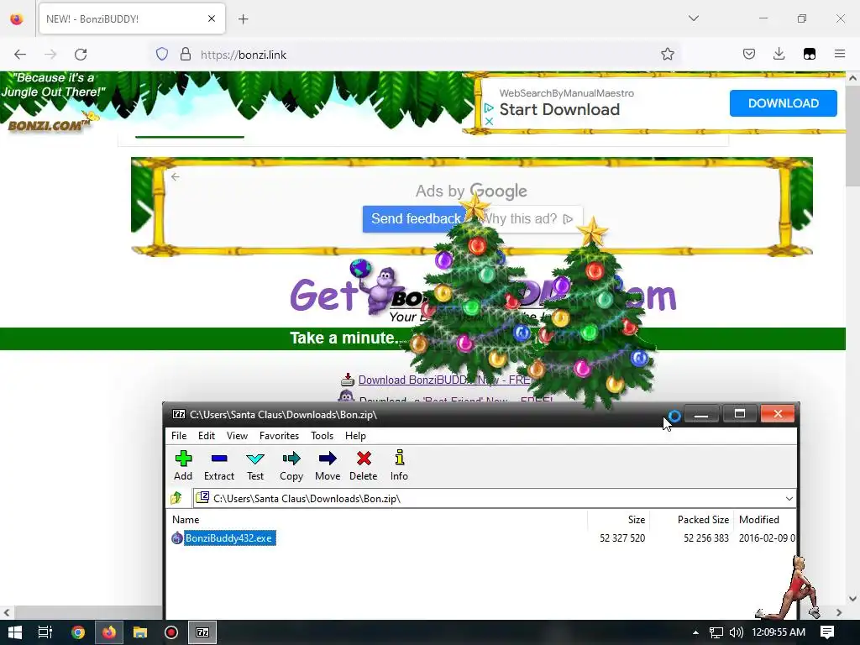Sort by the Size column header
This screenshot has width=860, height=645.
[637, 519]
